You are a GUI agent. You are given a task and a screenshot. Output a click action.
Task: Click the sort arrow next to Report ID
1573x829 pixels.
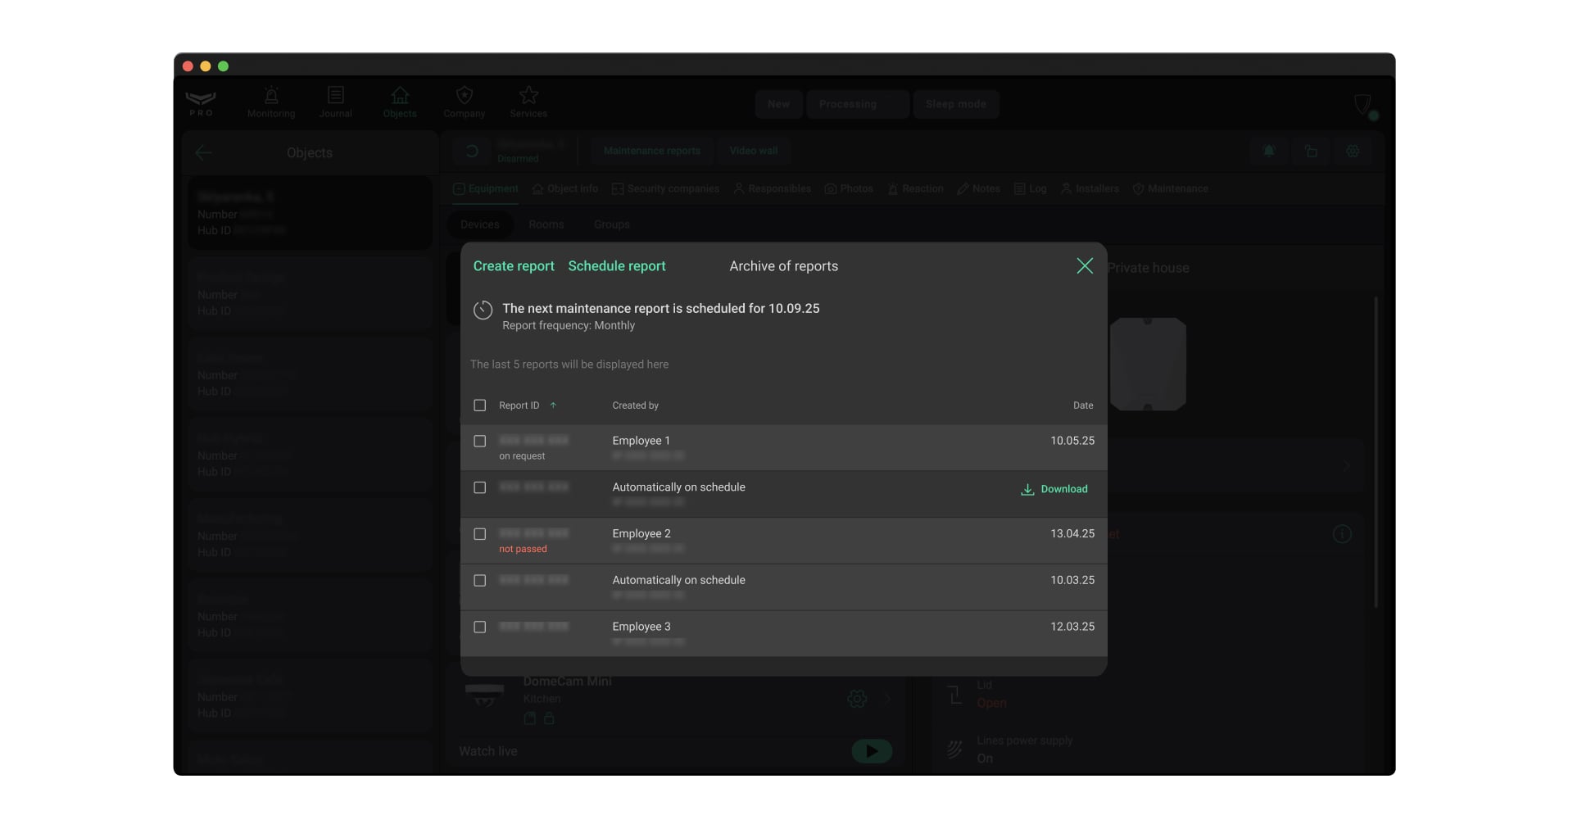[553, 405]
